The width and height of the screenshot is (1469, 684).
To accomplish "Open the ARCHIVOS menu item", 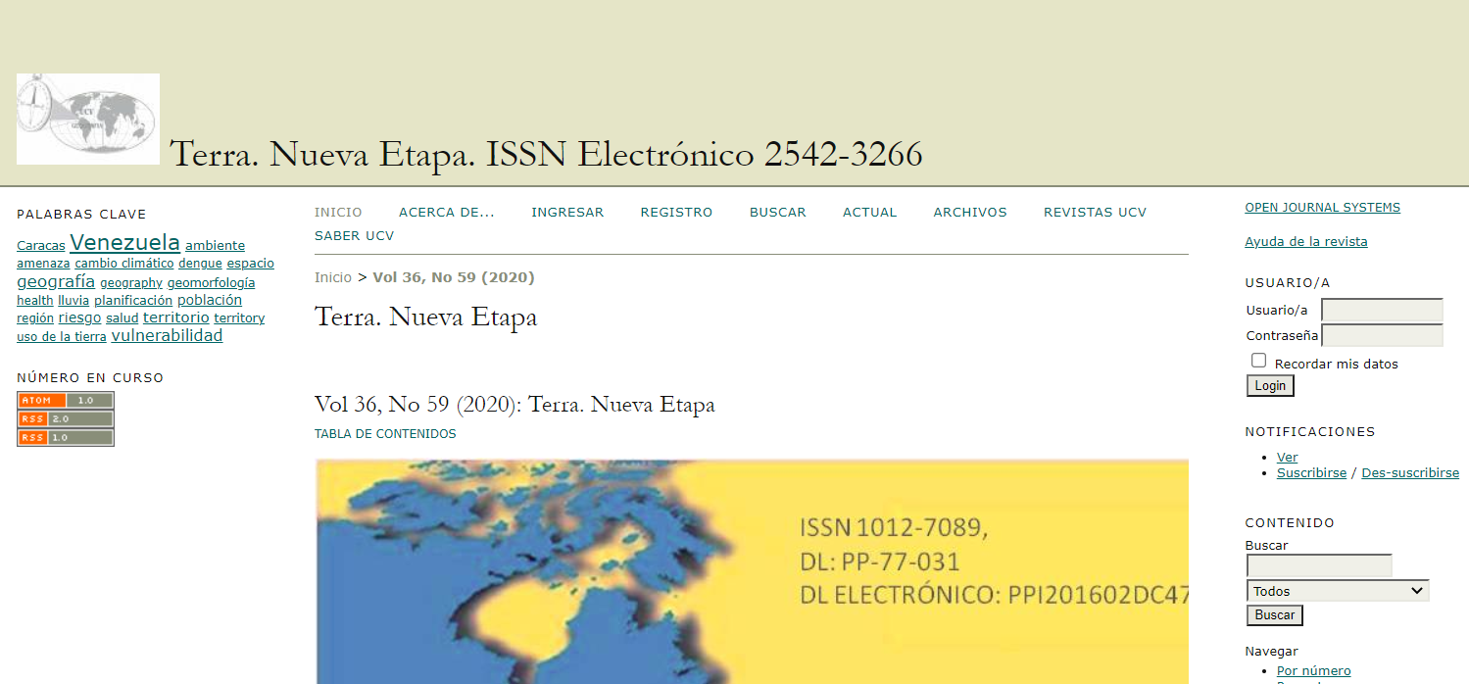I will [x=969, y=213].
